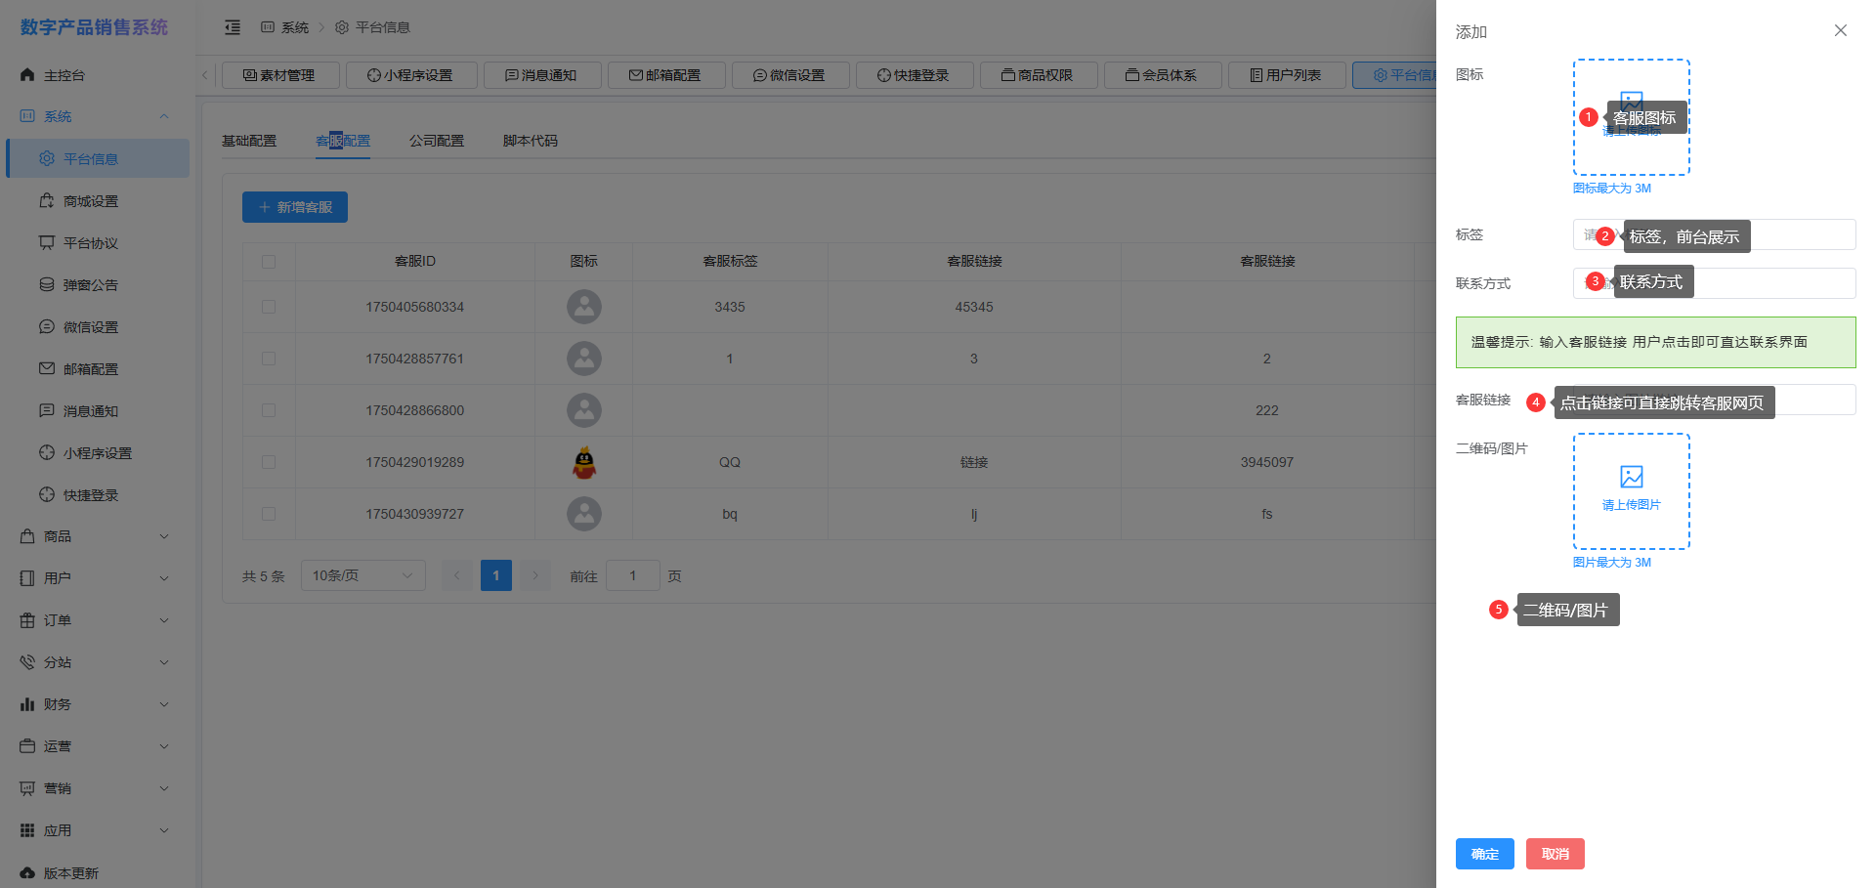Switch to the 公司配置 tab
This screenshot has width=1875, height=888.
437,141
